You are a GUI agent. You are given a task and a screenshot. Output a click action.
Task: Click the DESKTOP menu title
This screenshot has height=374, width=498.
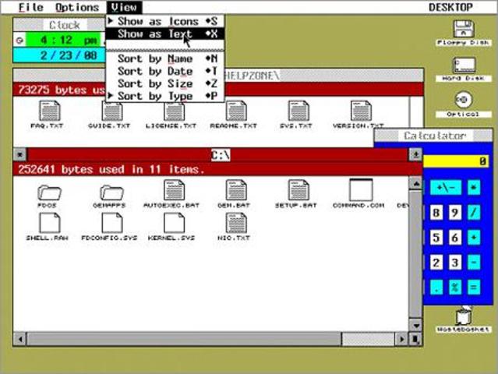click(450, 7)
